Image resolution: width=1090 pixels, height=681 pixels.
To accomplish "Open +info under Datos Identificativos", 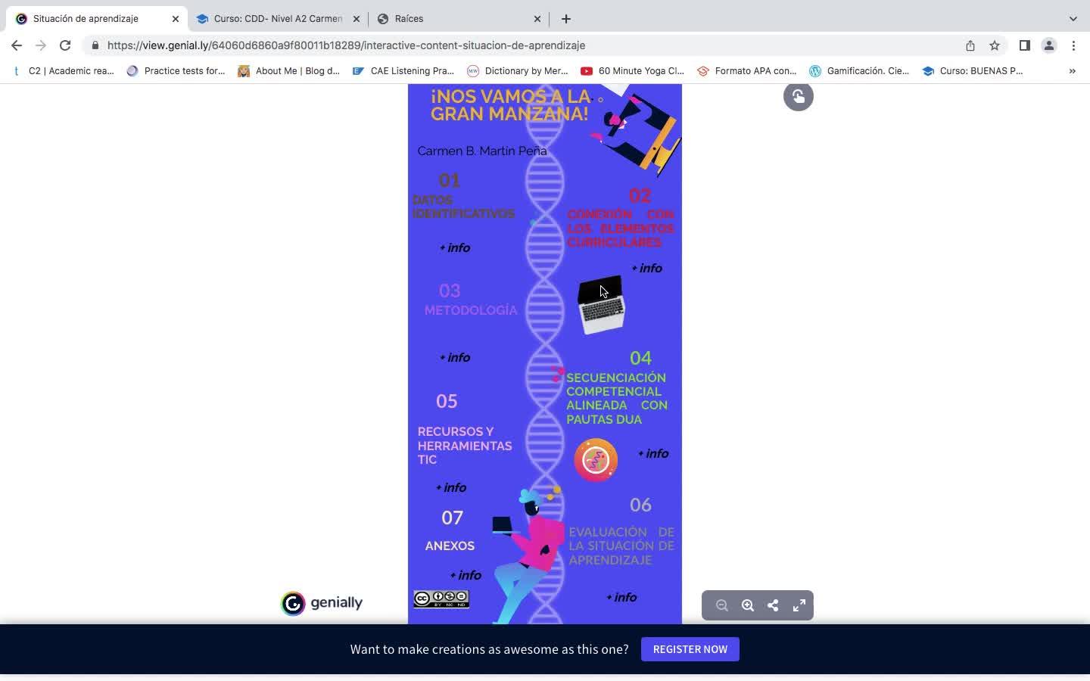I will pyautogui.click(x=455, y=248).
